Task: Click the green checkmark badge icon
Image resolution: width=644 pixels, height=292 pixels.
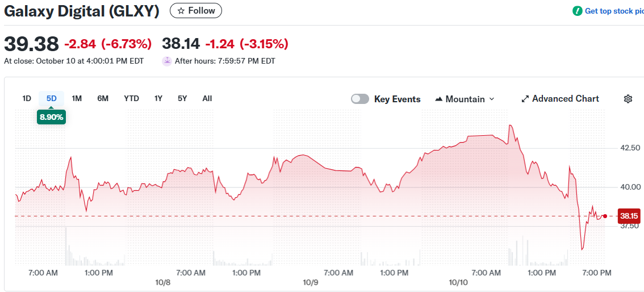Action: (577, 11)
